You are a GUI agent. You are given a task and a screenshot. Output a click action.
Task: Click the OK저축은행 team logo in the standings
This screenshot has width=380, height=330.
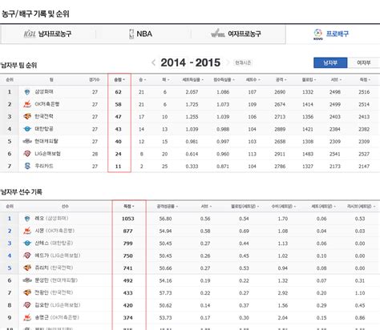coord(27,104)
